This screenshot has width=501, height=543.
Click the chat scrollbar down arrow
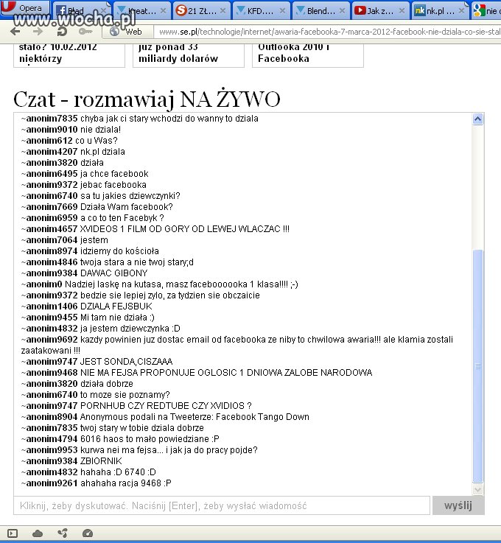tap(478, 489)
